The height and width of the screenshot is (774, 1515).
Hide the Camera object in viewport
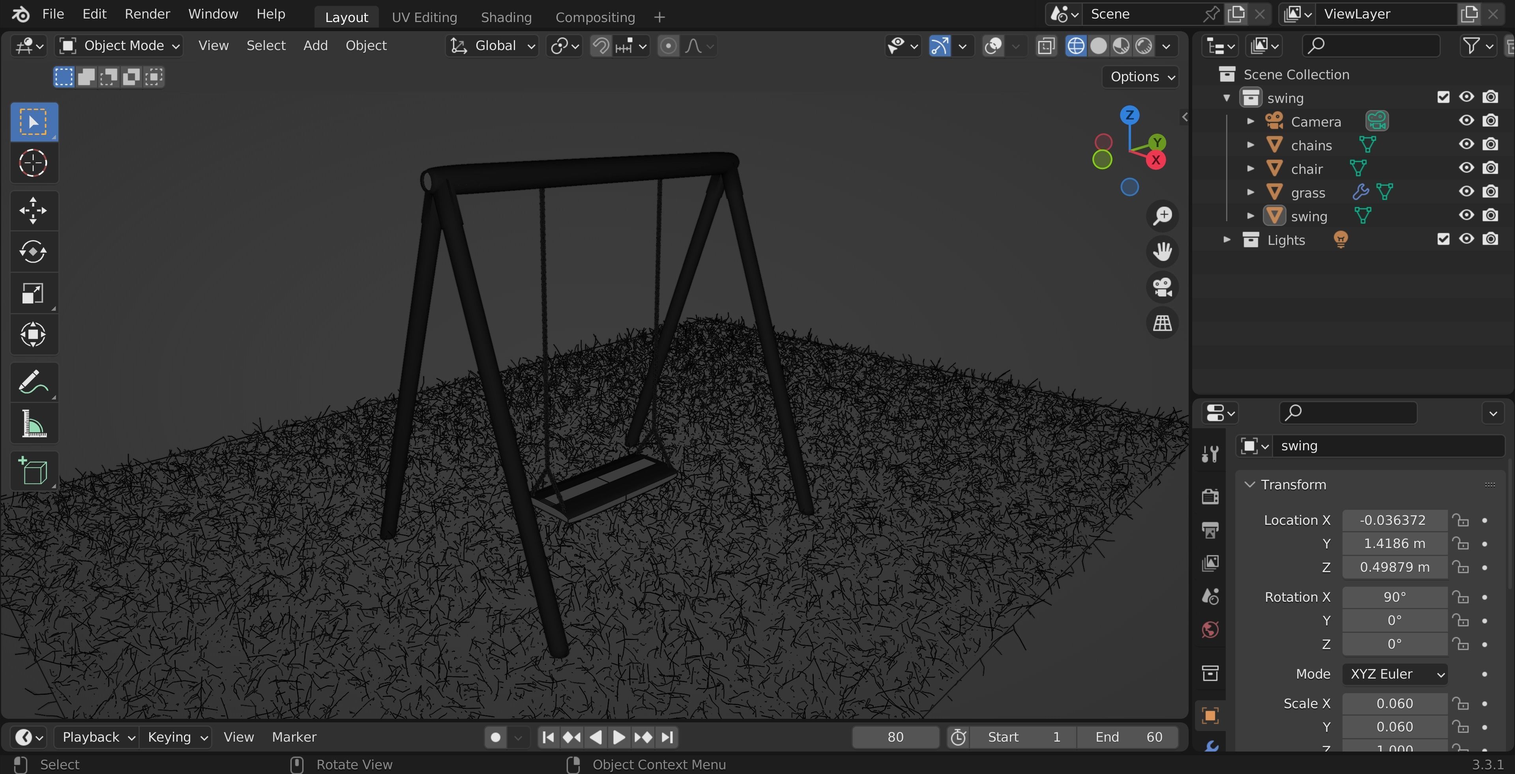click(1466, 121)
